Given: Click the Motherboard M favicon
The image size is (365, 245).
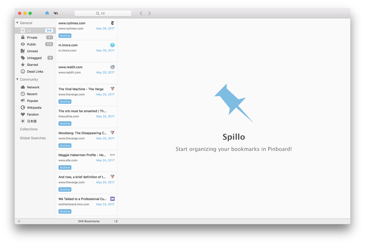Looking at the screenshot, I should pyautogui.click(x=112, y=199).
